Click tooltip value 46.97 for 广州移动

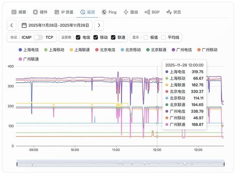(198, 118)
